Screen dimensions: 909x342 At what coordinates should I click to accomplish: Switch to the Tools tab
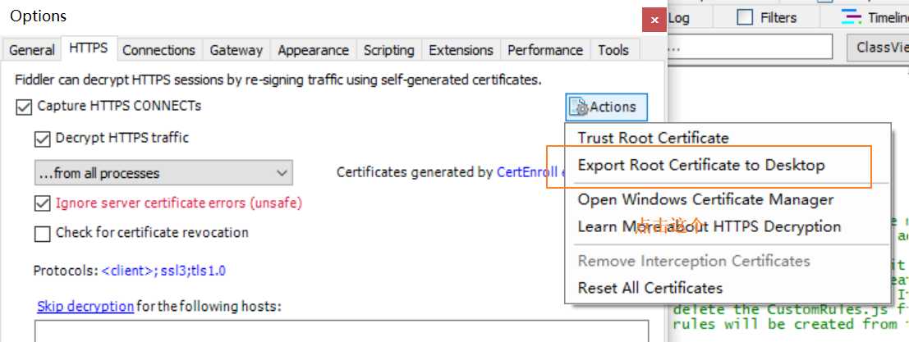613,50
